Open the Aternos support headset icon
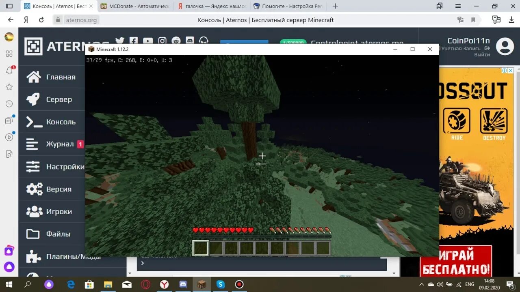The image size is (520, 292). pos(204,41)
